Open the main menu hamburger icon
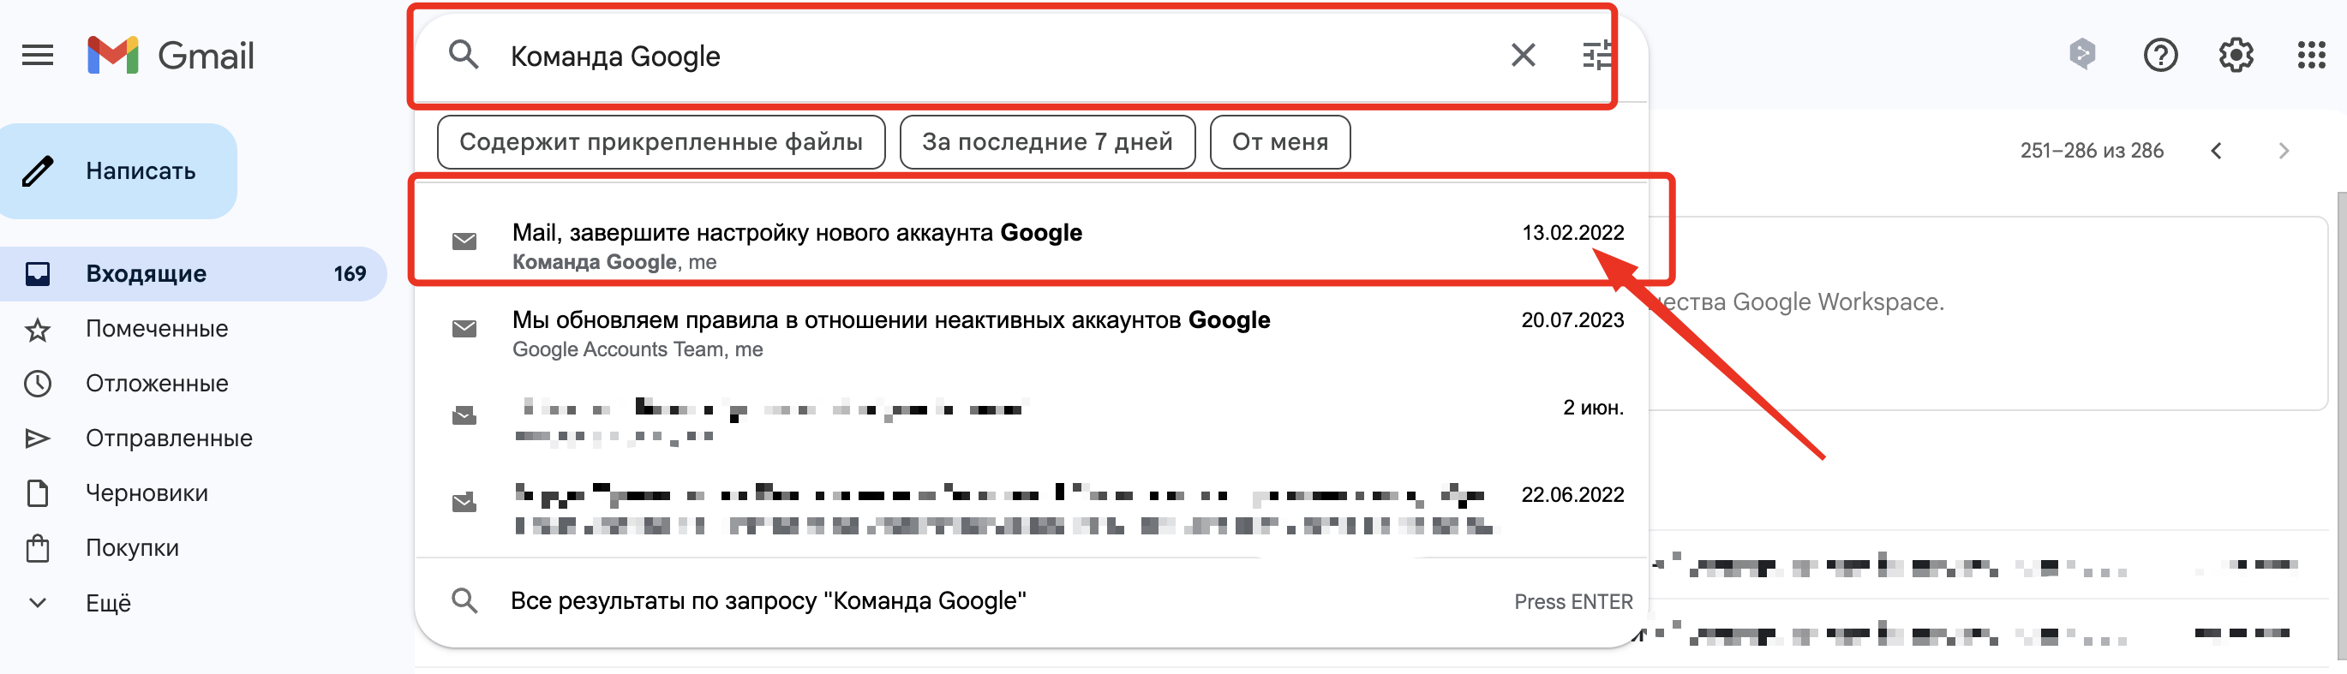The image size is (2347, 674). tap(38, 56)
